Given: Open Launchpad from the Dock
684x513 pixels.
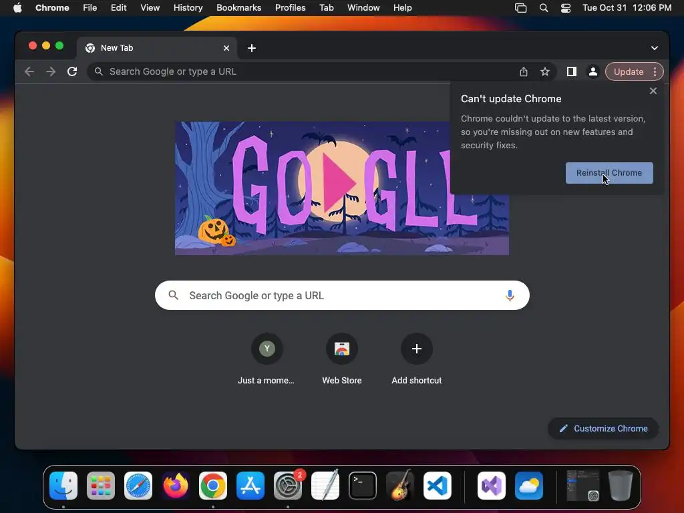Looking at the screenshot, I should click(x=101, y=486).
